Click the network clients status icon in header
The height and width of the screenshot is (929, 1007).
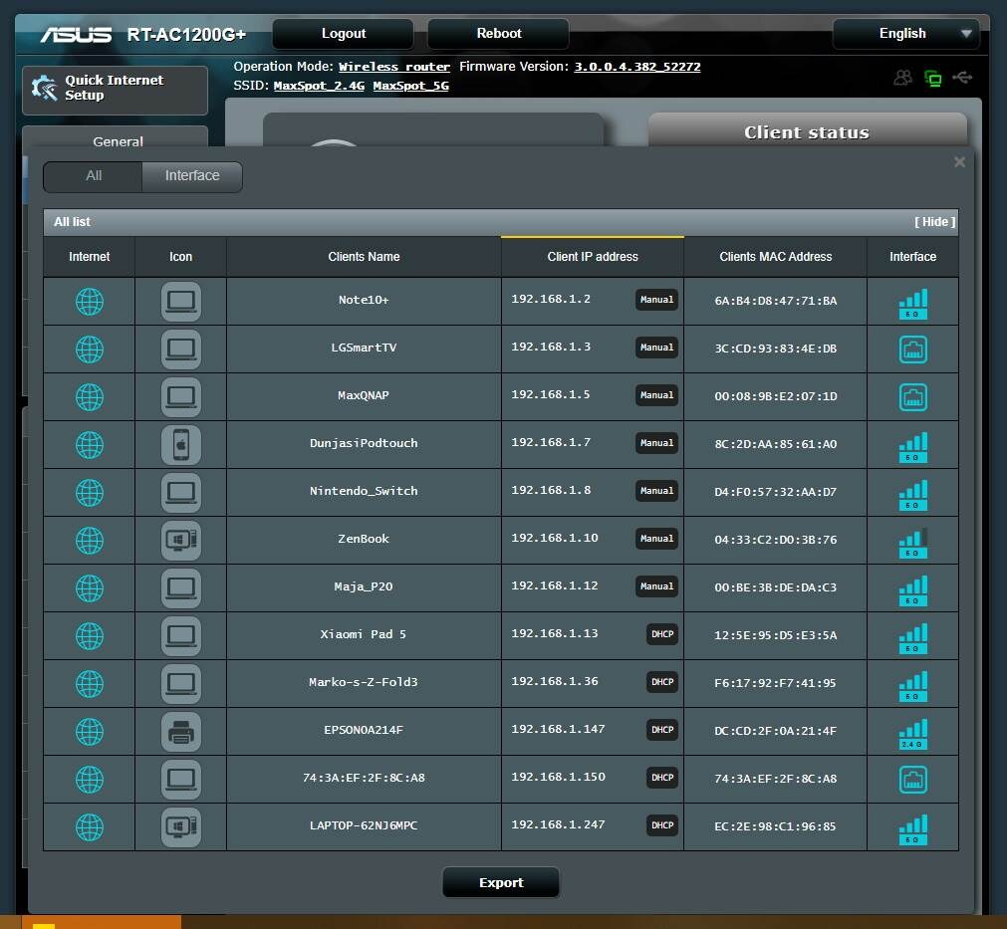(933, 78)
